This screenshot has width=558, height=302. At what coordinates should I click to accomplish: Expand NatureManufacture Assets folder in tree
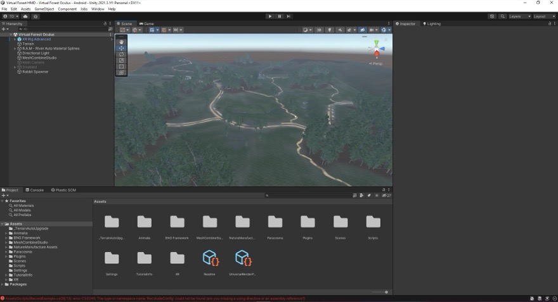(6, 247)
